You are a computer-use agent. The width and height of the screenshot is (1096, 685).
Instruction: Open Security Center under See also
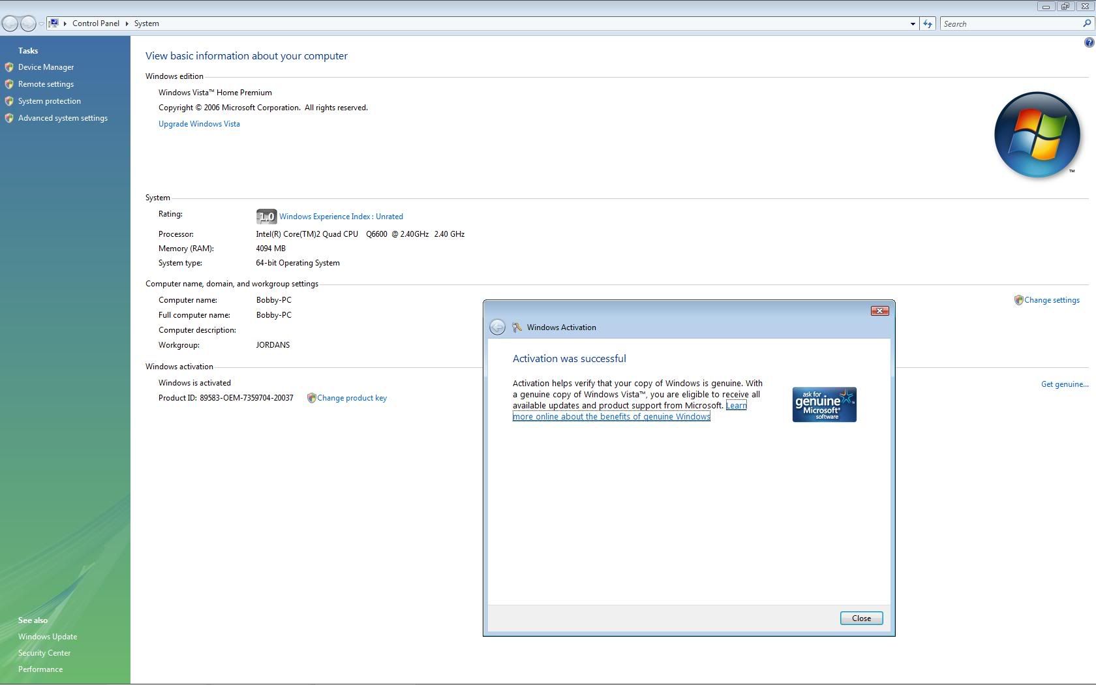[x=44, y=653]
